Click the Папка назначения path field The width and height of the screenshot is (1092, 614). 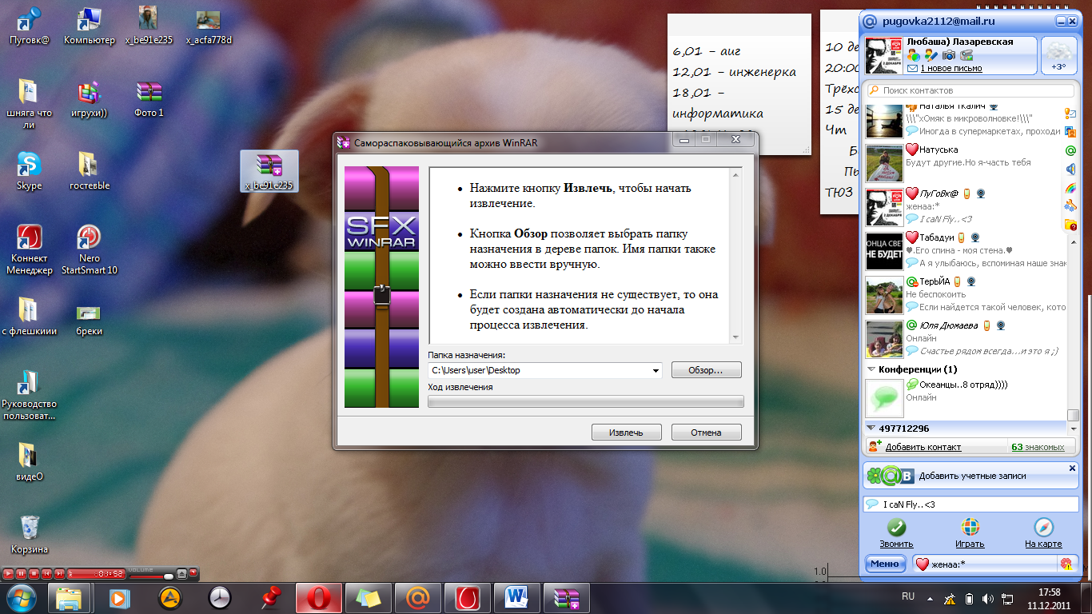545,371
